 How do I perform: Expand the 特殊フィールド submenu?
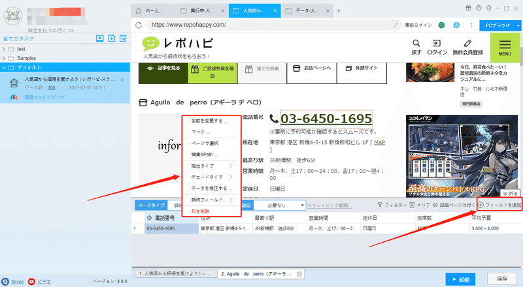211,200
